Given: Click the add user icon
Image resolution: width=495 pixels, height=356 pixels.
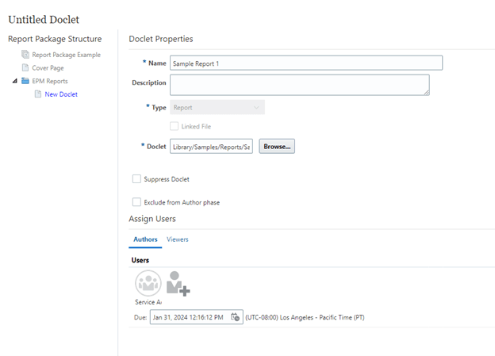Looking at the screenshot, I should (x=178, y=283).
